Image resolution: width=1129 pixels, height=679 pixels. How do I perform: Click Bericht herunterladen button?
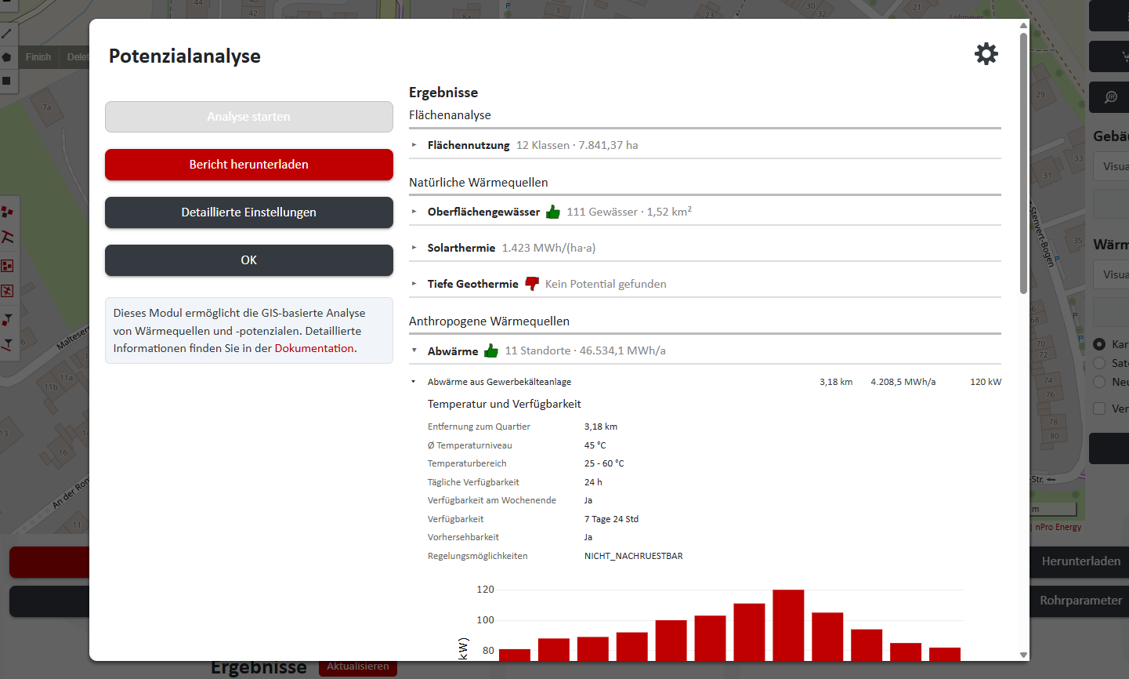(249, 165)
